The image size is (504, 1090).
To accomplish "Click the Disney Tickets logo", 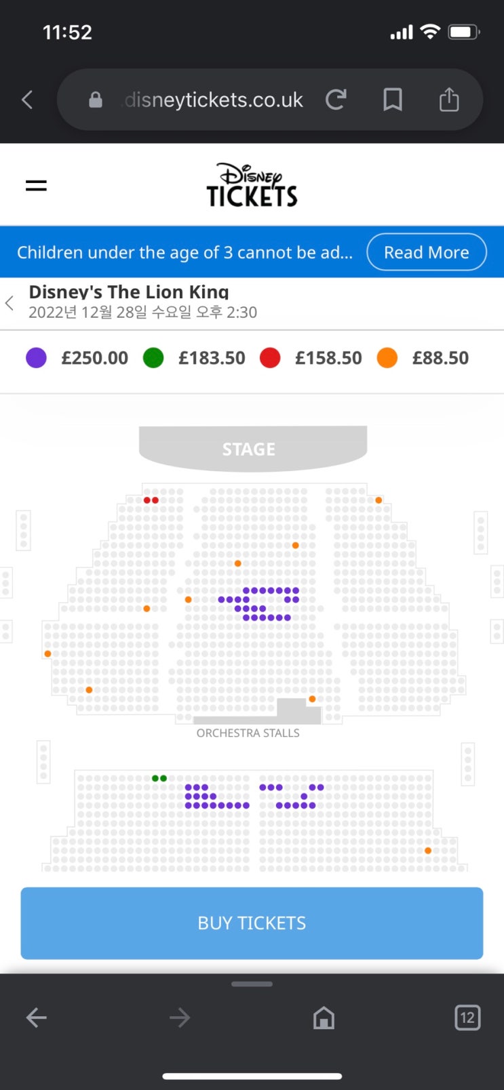I will pyautogui.click(x=252, y=185).
